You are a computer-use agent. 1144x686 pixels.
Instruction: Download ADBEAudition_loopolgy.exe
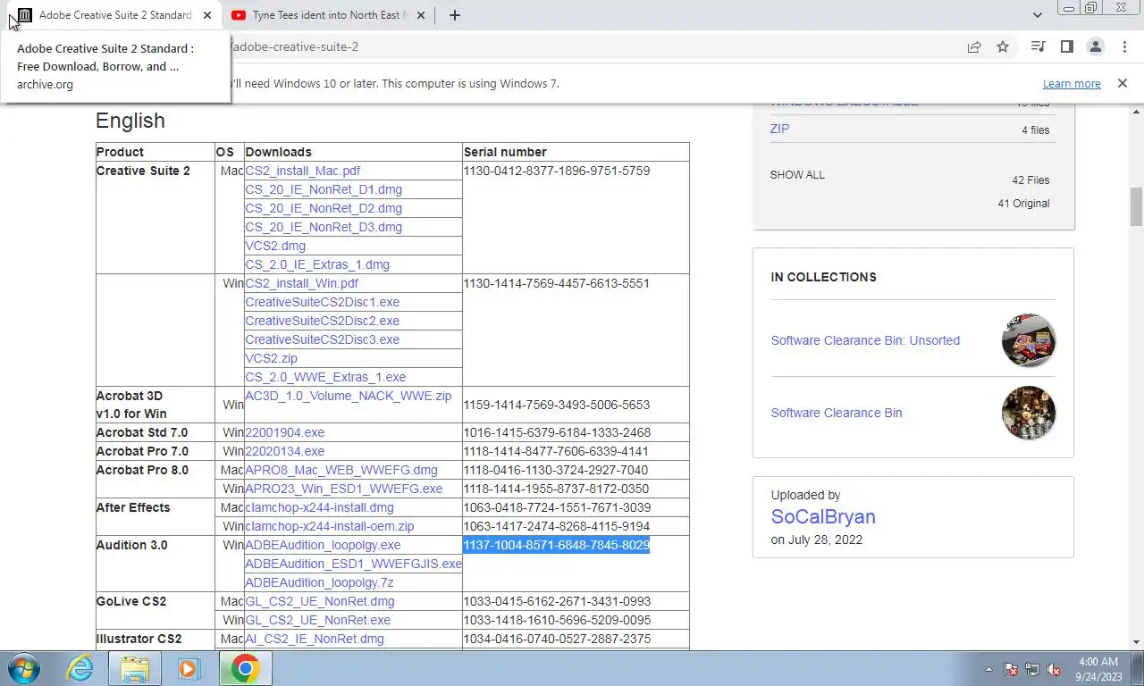pos(324,545)
